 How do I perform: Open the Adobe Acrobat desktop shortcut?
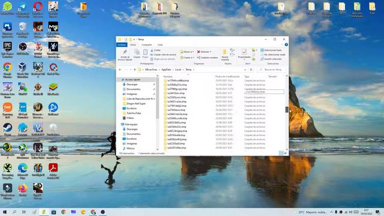tap(53, 171)
